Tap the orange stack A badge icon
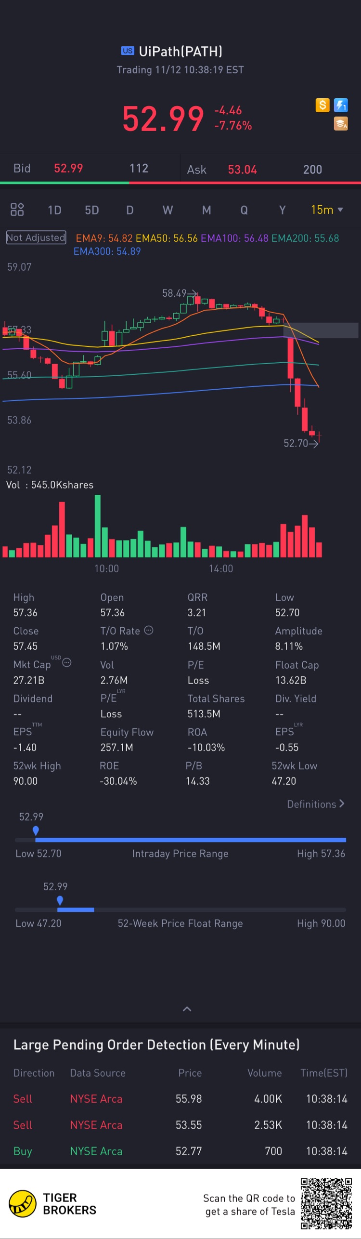 (x=341, y=124)
